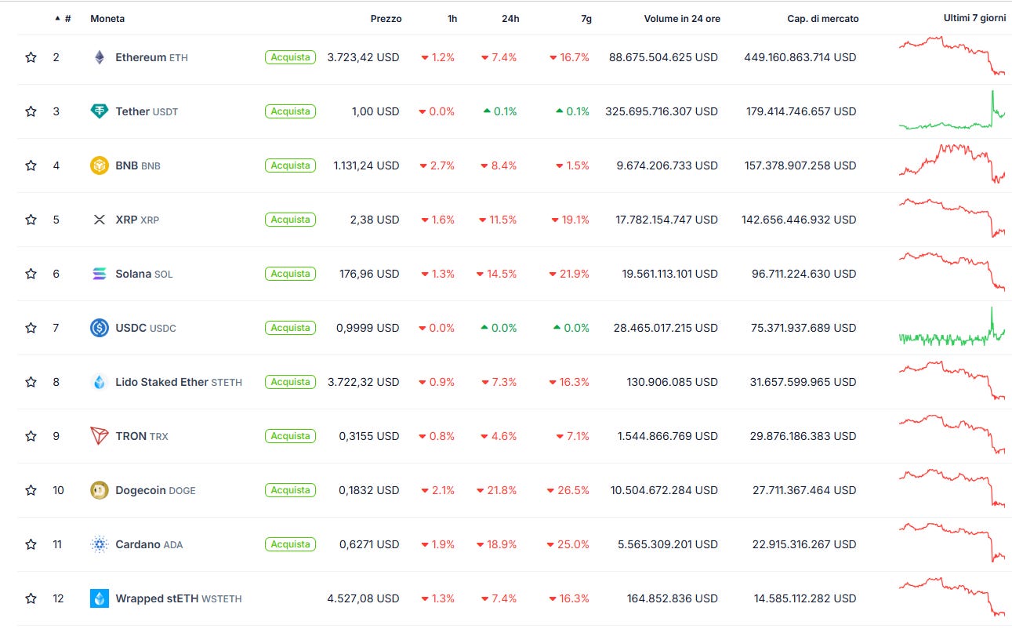
Task: Click the TRON coin logo
Action: pos(100,436)
